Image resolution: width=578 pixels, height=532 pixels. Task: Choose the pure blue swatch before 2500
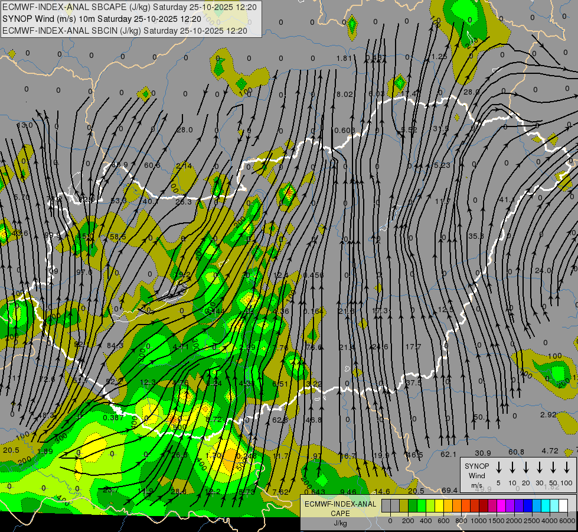point(528,505)
